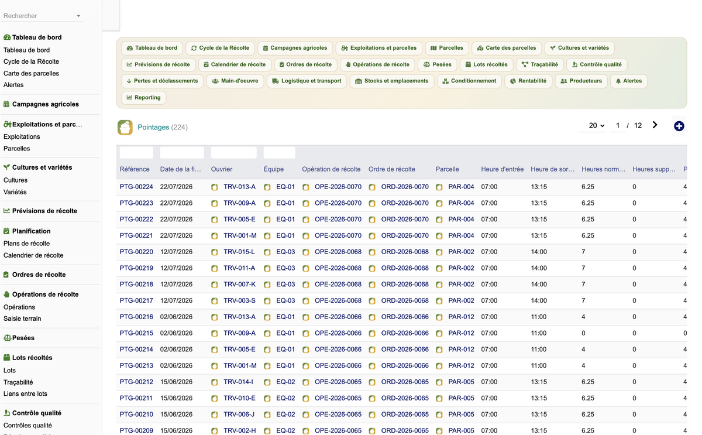Click team icon beside EQ-03 in PTG-00220 row
This screenshot has height=435, width=702.
pyautogui.click(x=267, y=252)
